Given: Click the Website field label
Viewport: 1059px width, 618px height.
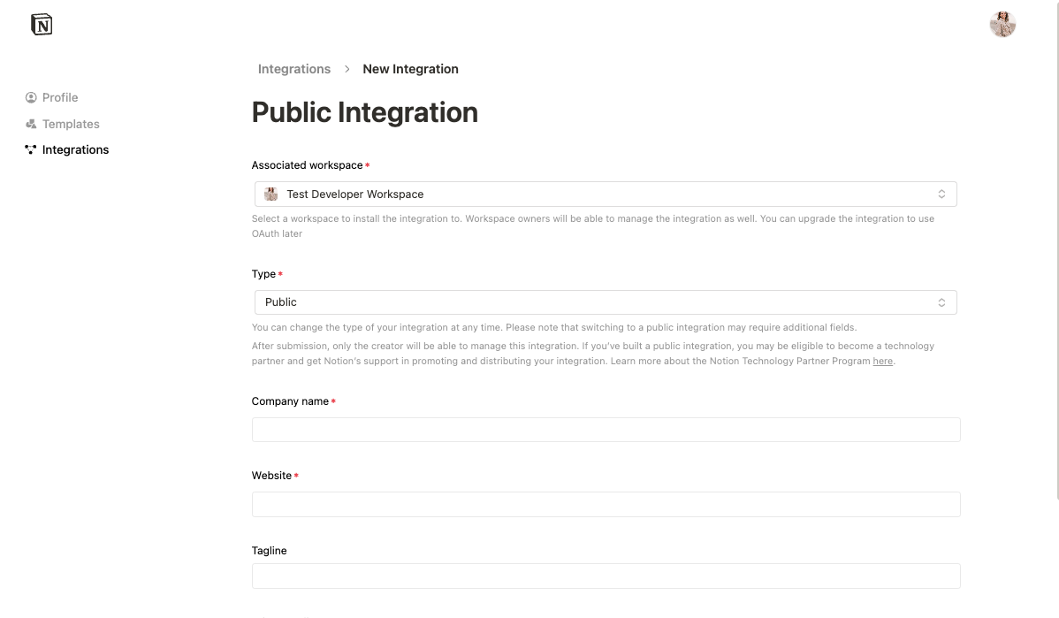Looking at the screenshot, I should point(271,476).
